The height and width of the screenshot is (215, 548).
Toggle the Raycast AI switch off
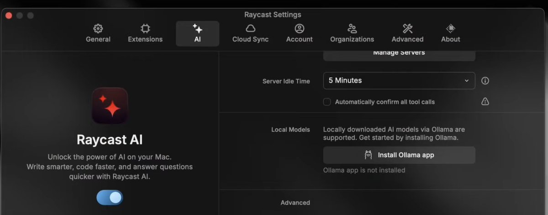point(110,197)
